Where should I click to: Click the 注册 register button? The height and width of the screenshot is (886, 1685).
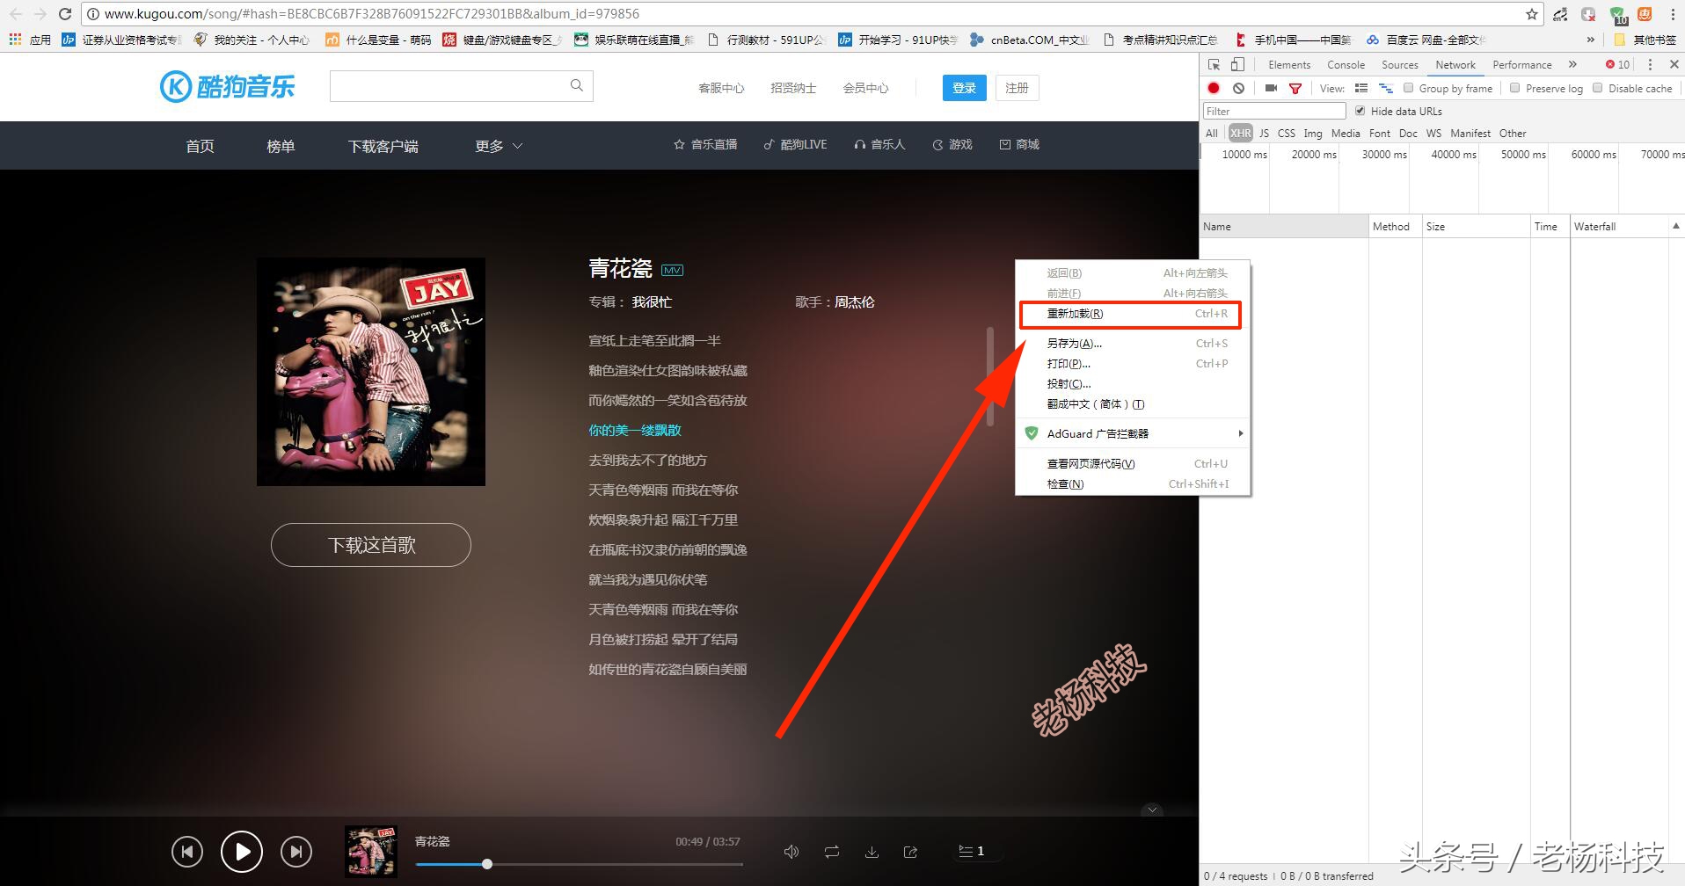pos(1018,88)
